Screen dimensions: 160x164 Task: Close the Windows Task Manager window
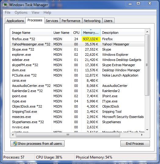click(x=150, y=4)
